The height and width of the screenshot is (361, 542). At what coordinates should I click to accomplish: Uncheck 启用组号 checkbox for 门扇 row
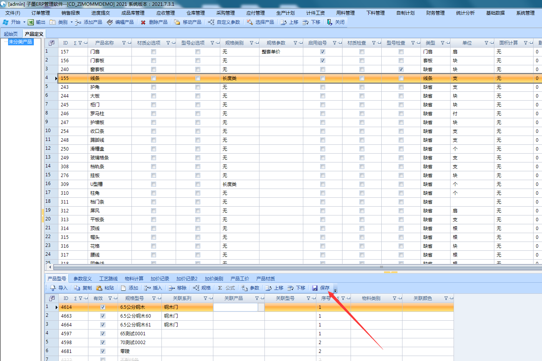click(323, 52)
